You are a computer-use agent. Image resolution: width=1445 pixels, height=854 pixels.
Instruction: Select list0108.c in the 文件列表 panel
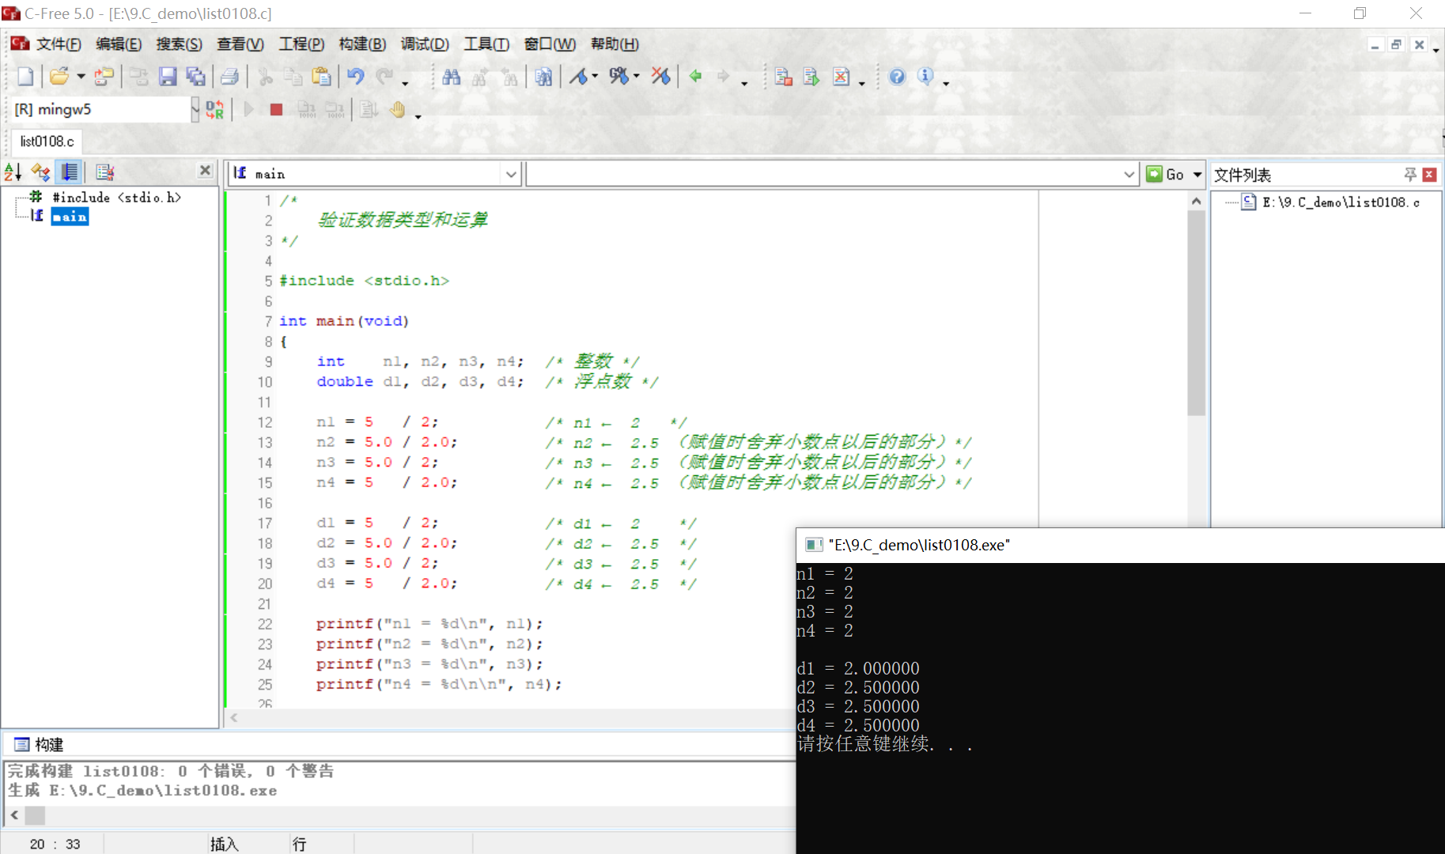pos(1340,202)
